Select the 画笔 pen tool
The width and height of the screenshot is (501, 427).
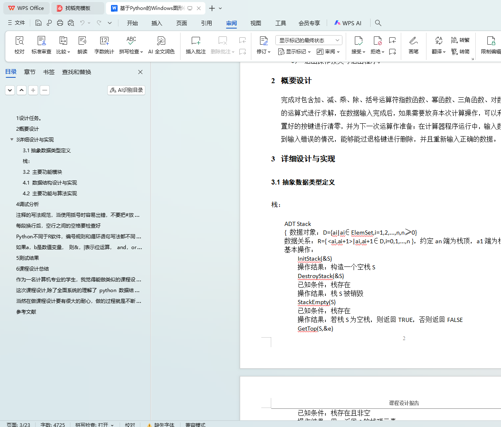coord(413,45)
